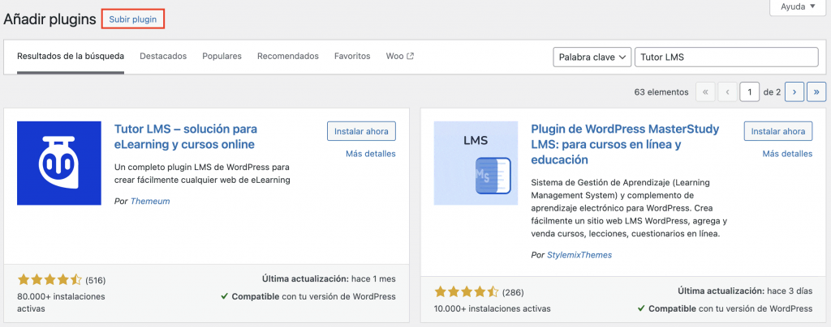Open the Ayuda help dropdown
Screen dimensions: 831x327
click(x=799, y=6)
